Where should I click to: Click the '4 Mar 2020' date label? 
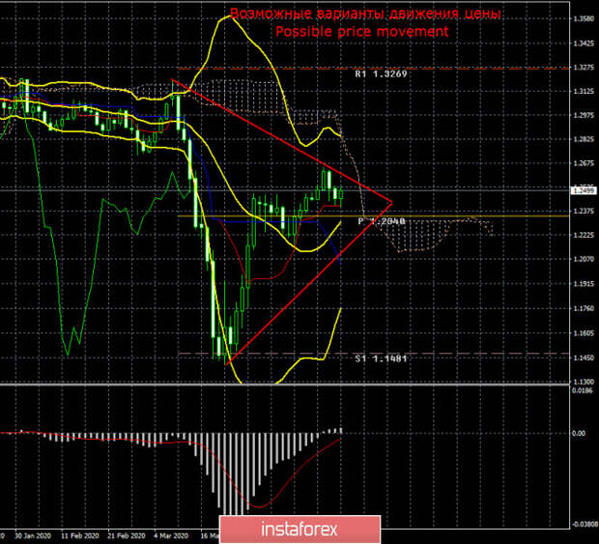pyautogui.click(x=171, y=535)
